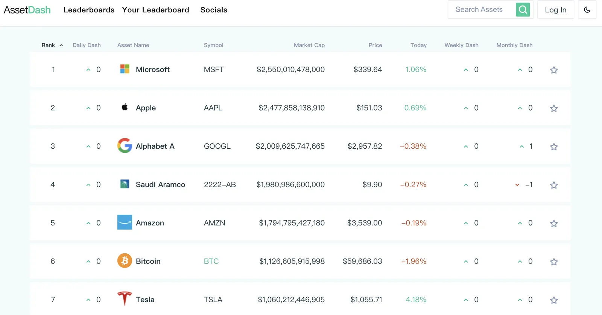Open the Apple asset page

click(146, 108)
